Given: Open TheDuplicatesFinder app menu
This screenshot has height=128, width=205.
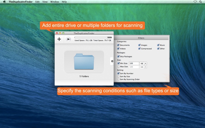Looking at the screenshot, I should pos(20,2).
